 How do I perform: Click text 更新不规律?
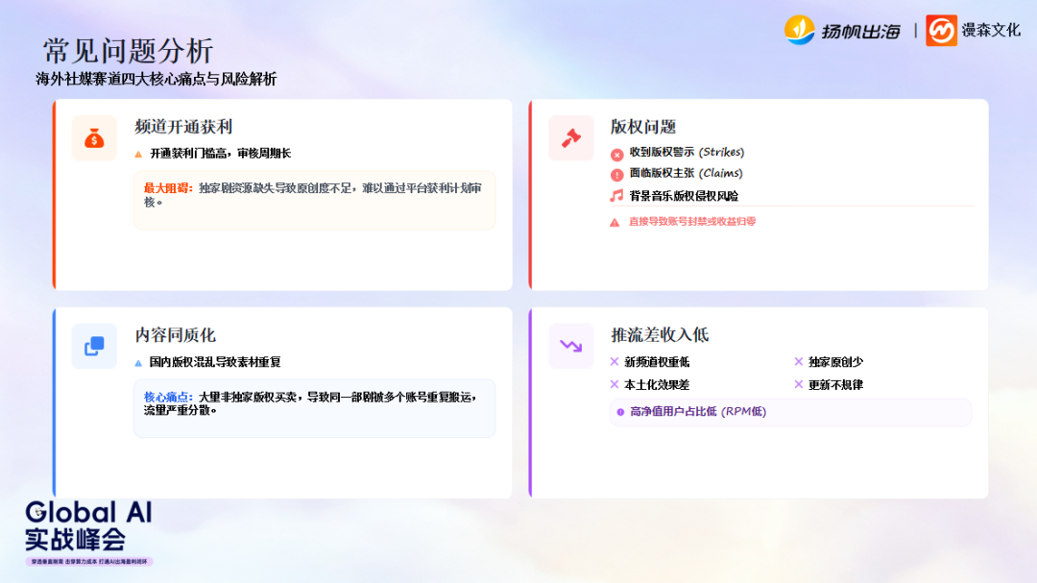pos(835,384)
